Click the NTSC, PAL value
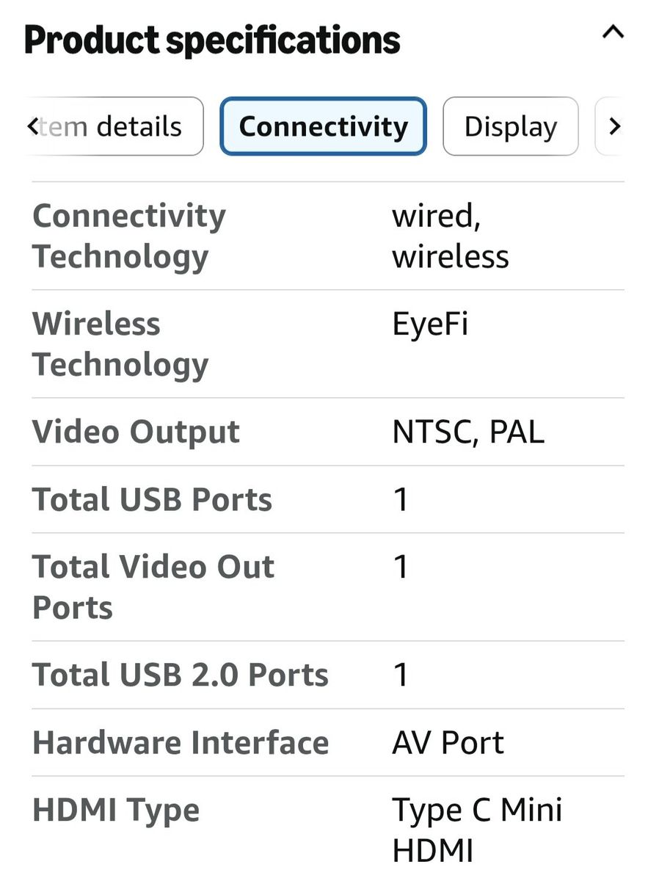The image size is (648, 881). [468, 432]
